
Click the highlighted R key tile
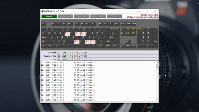click(x=67, y=34)
